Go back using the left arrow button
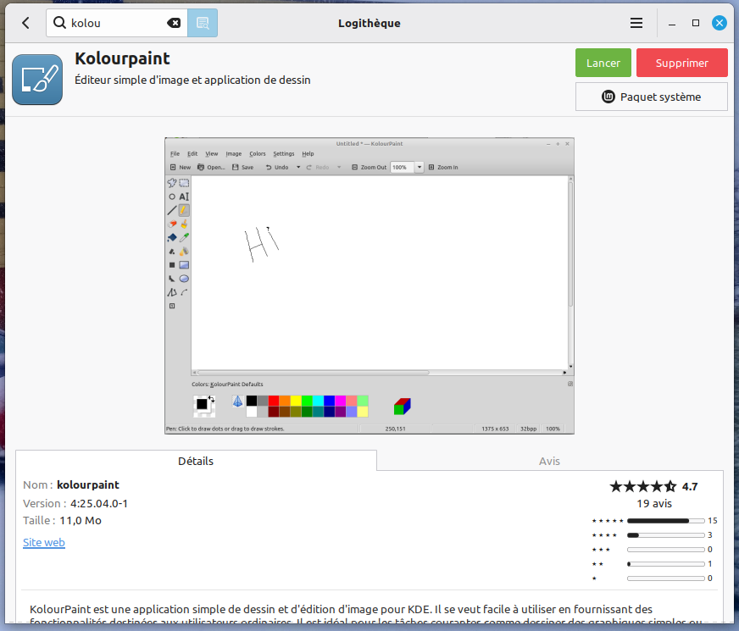 [25, 23]
